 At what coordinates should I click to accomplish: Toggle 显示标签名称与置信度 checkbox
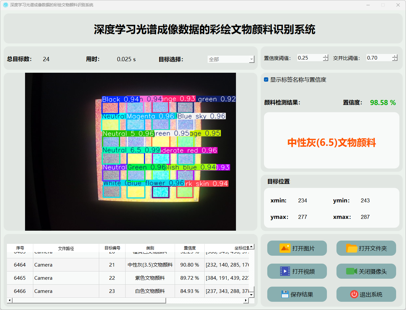tap(266, 80)
